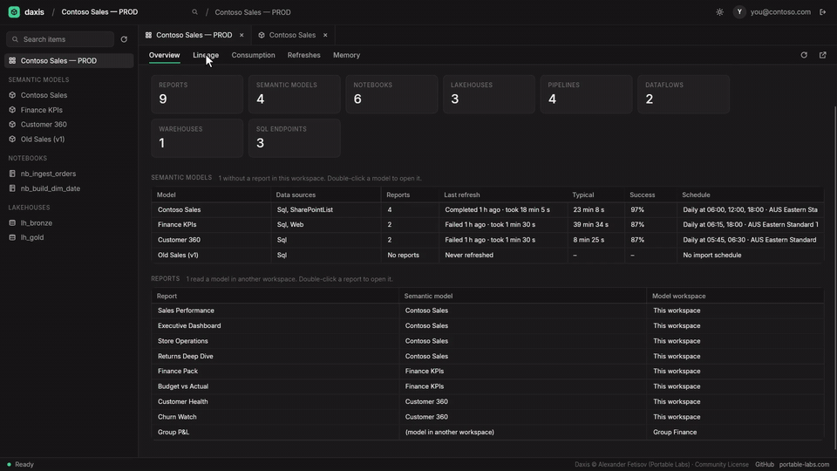
Task: Click the nb_build_dim_date notebook icon
Action: pos(12,188)
